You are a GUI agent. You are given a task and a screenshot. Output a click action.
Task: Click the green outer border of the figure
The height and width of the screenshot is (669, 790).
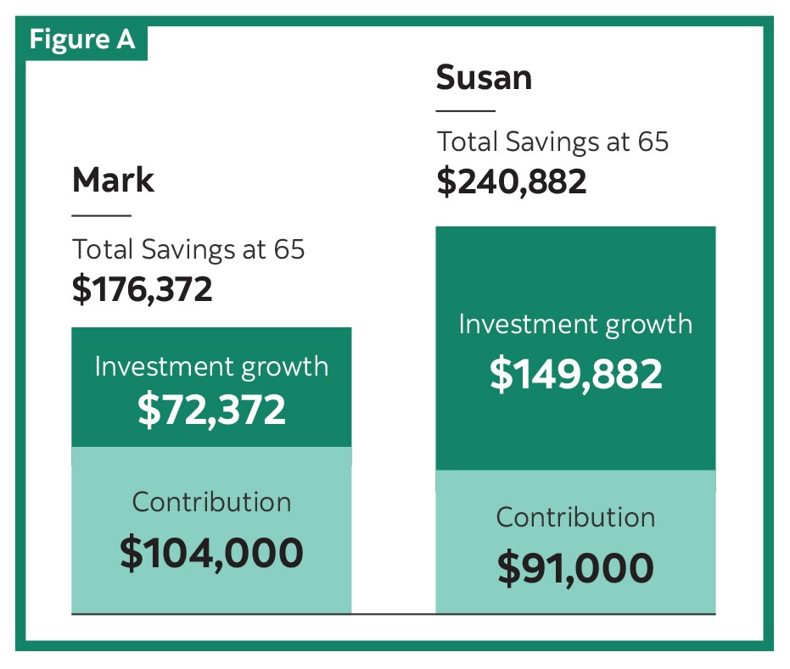click(395, 645)
